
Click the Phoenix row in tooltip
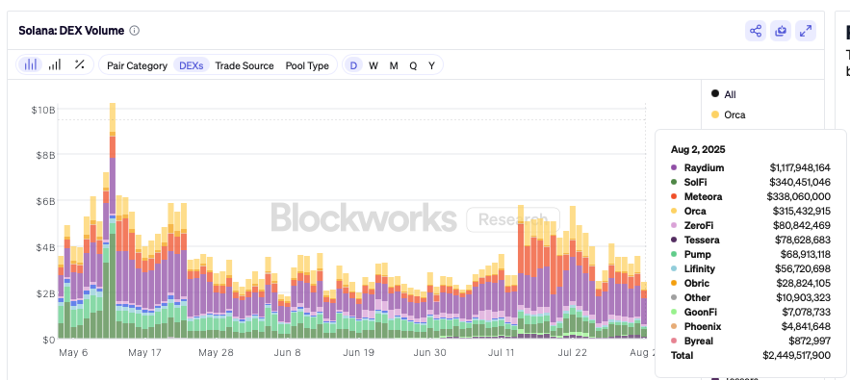(x=751, y=326)
